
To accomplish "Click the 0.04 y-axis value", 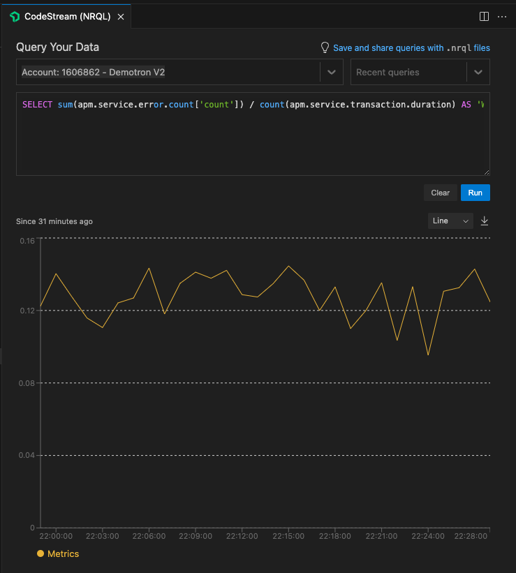I will coord(27,455).
